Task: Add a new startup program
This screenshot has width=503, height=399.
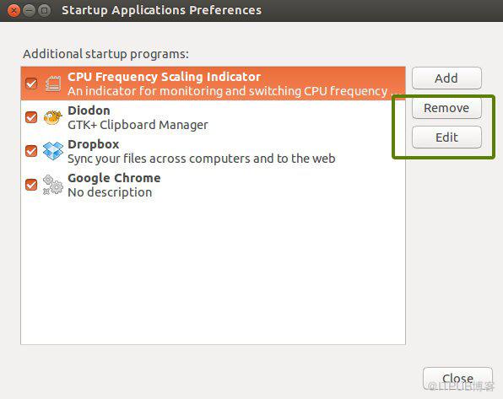Action: click(446, 78)
